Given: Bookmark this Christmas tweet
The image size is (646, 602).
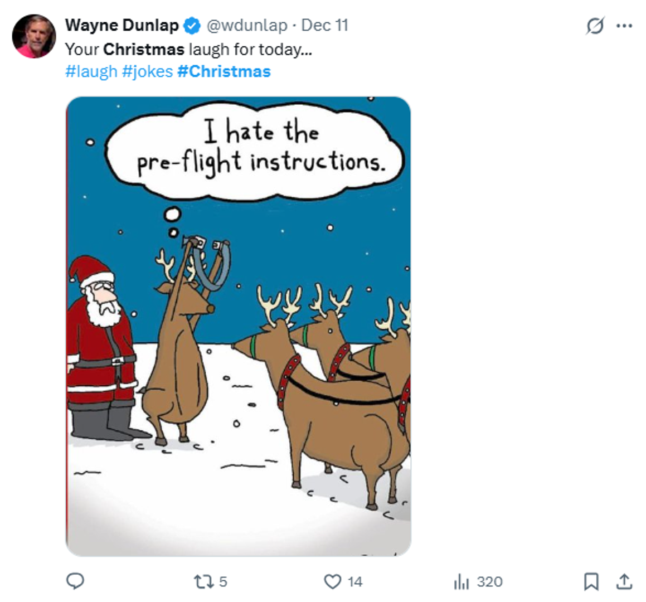Looking at the screenshot, I should click(x=591, y=581).
